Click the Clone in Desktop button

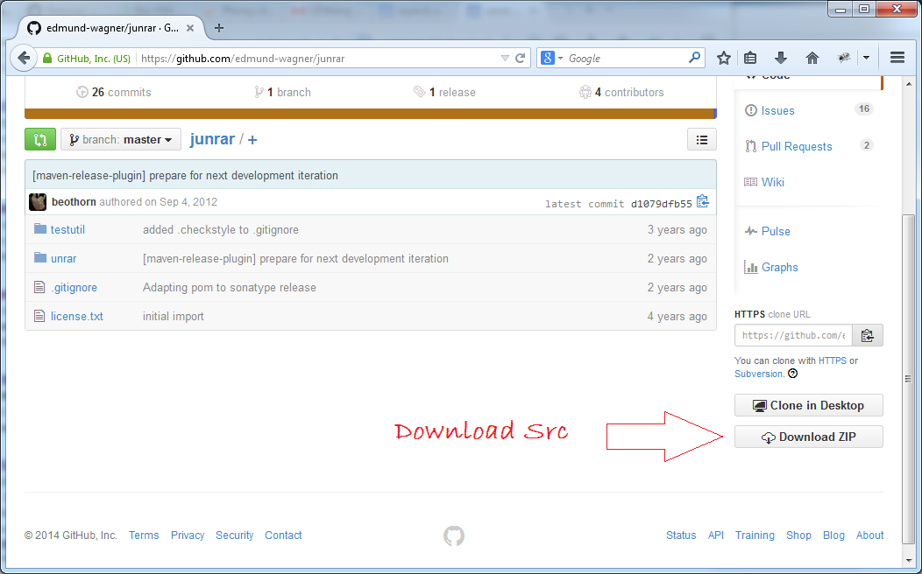(x=809, y=405)
